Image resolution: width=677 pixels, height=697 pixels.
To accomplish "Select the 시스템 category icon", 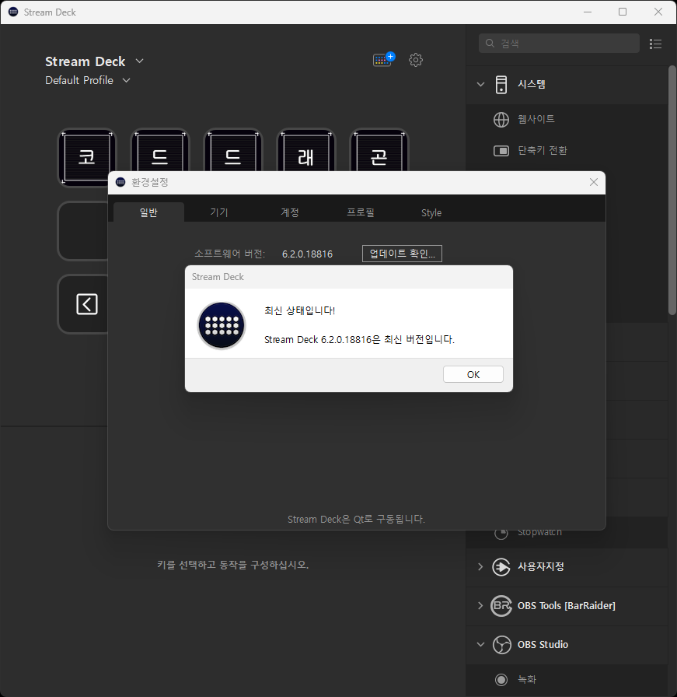I will pyautogui.click(x=501, y=85).
